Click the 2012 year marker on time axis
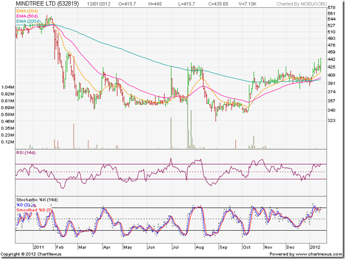The width and height of the screenshot is (345, 259). [315, 247]
